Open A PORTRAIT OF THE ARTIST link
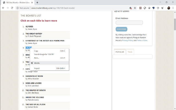The height and width of the screenshot is (110, 176). pyautogui.click(x=45, y=41)
